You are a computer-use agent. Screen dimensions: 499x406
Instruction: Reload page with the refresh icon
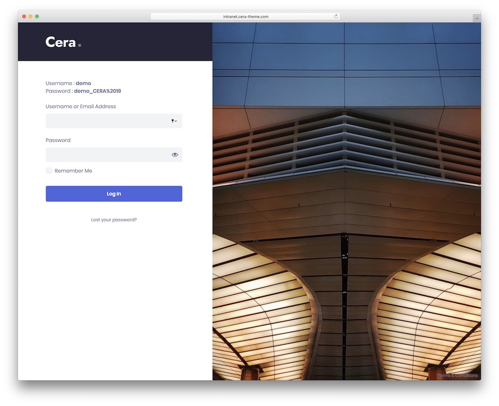point(336,16)
